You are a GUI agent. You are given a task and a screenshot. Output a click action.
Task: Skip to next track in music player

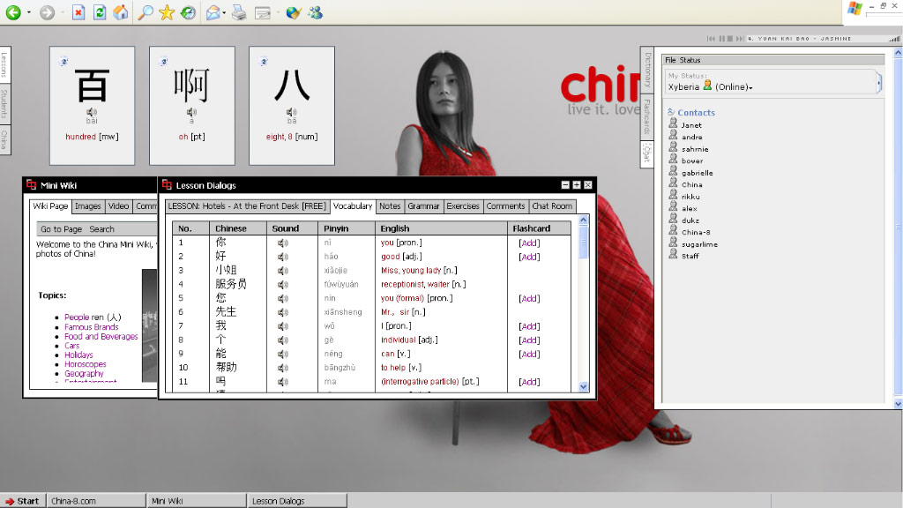coord(739,39)
